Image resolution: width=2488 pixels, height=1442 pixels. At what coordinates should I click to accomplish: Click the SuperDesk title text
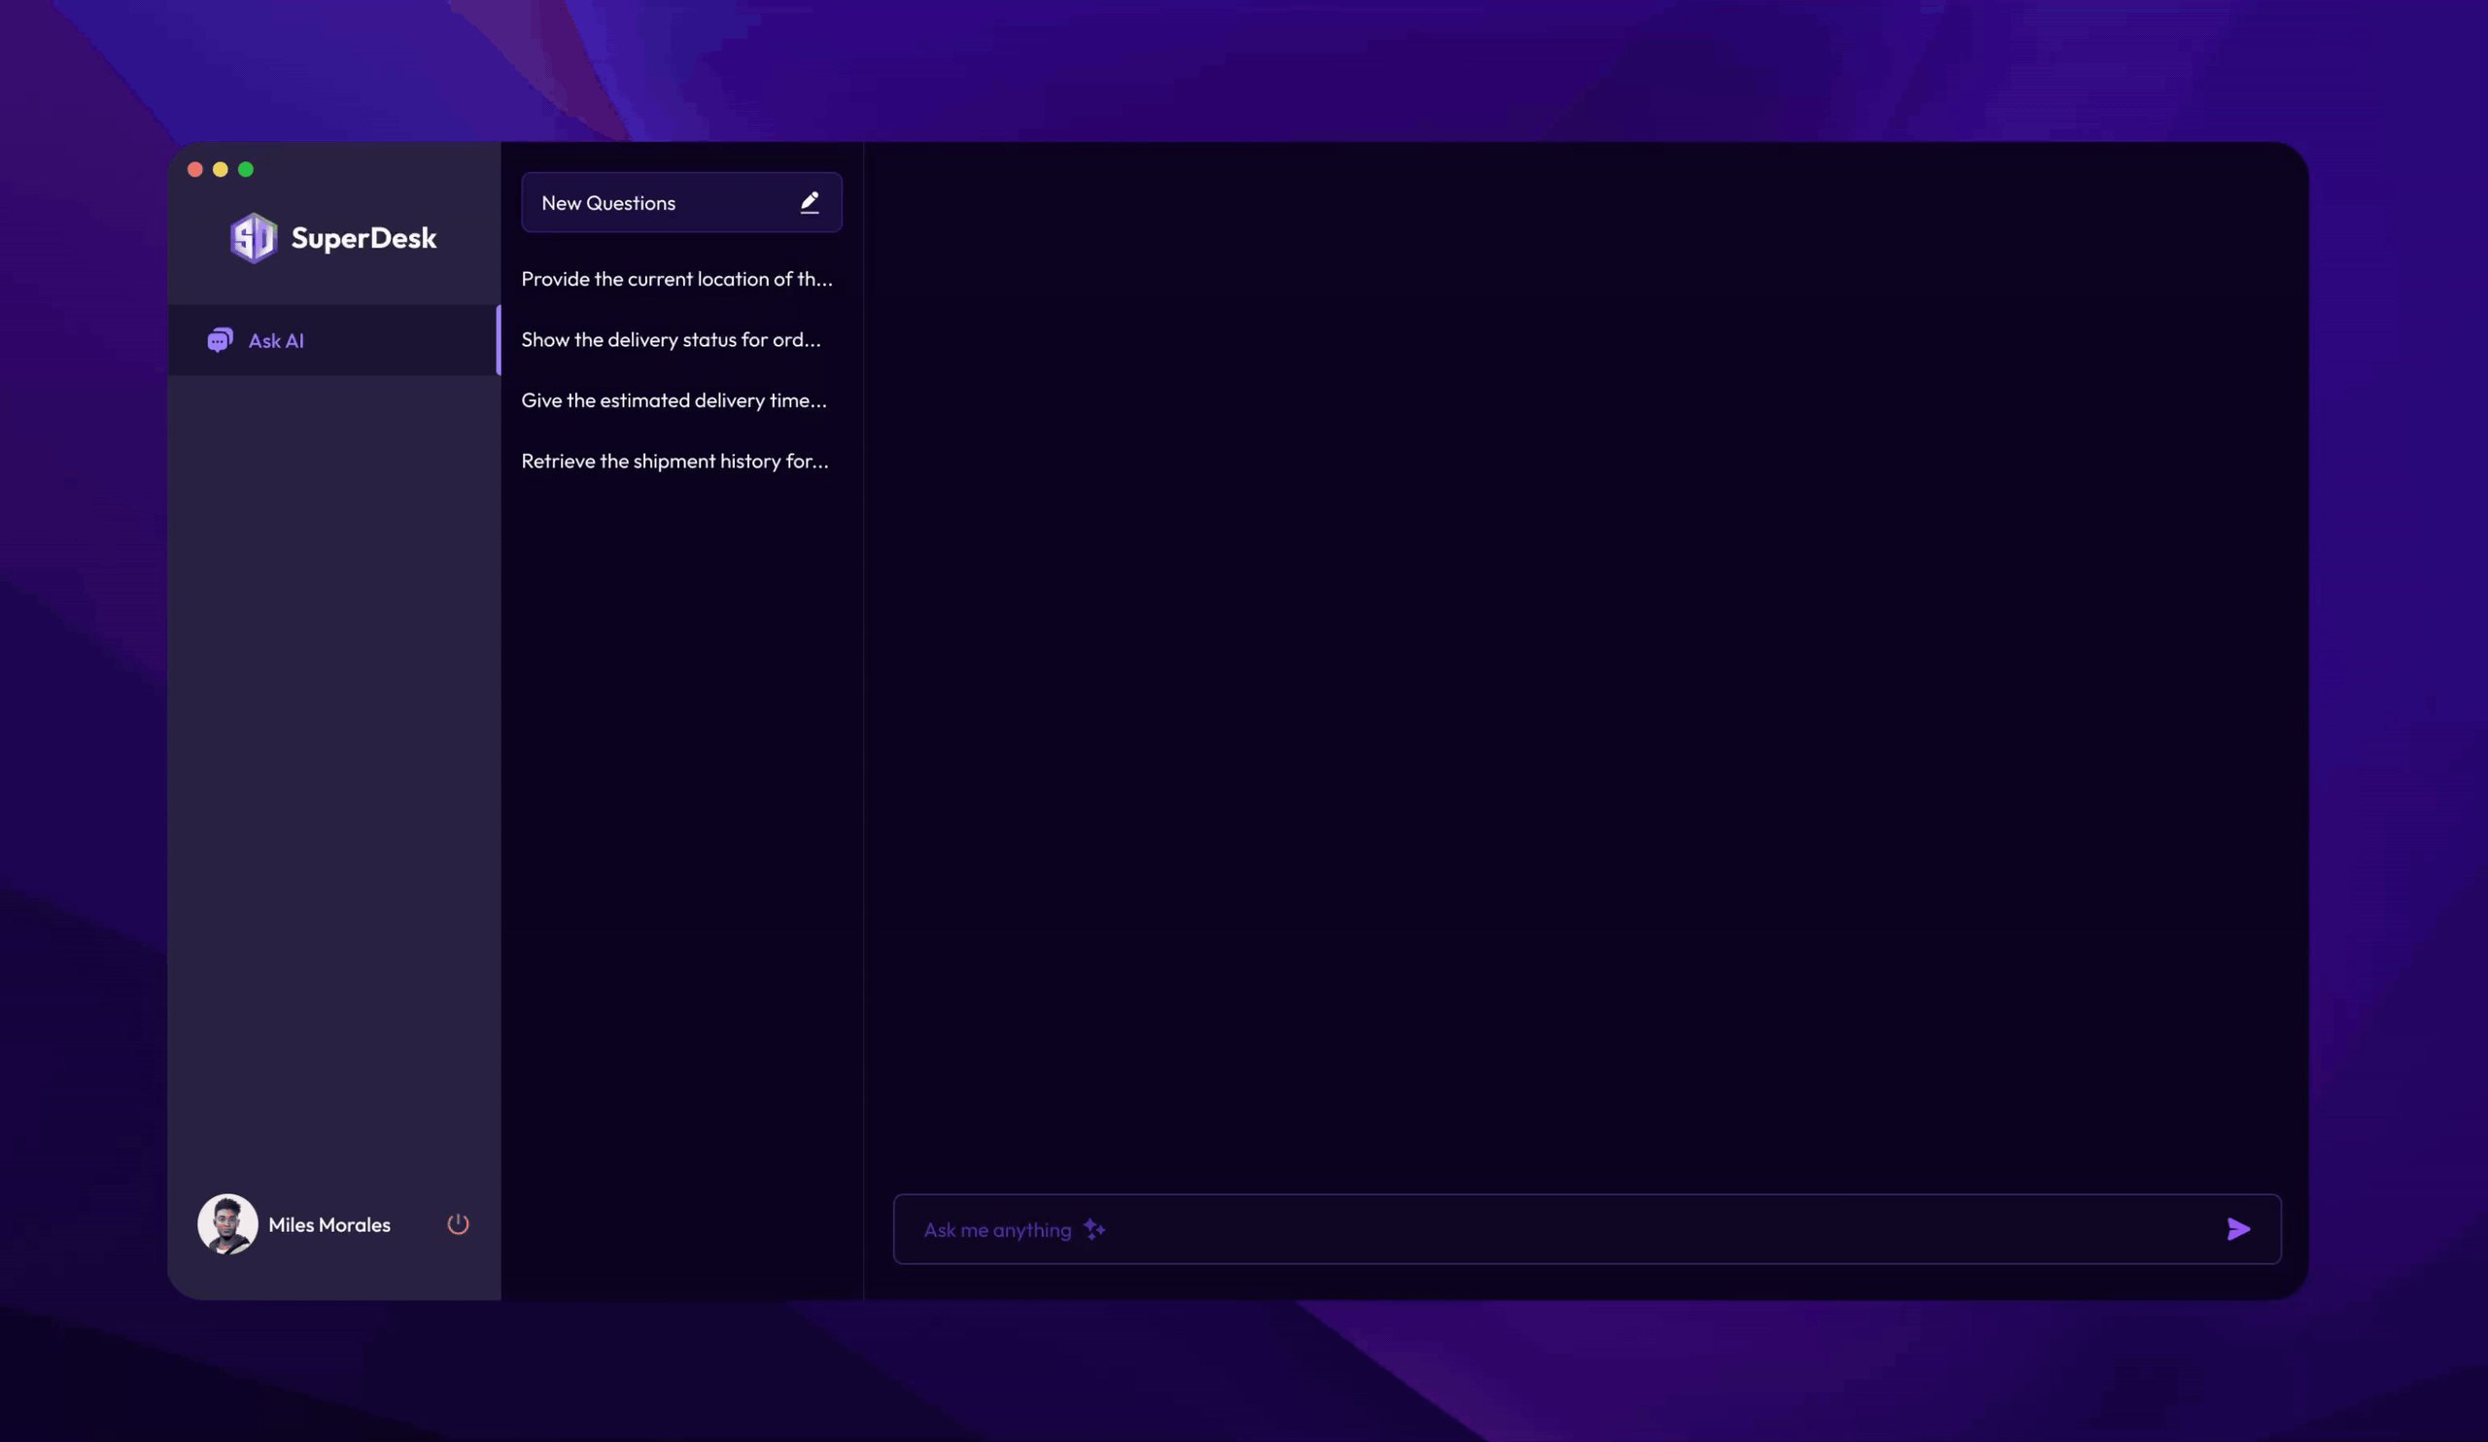click(363, 238)
